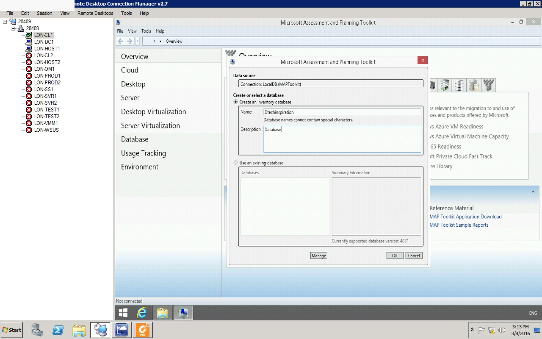Click the red error icon beside LON-WSUS
The image size is (542, 339).
29,130
